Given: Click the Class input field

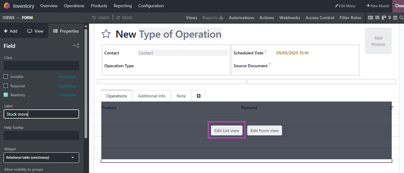Looking at the screenshot, I should point(41,66).
